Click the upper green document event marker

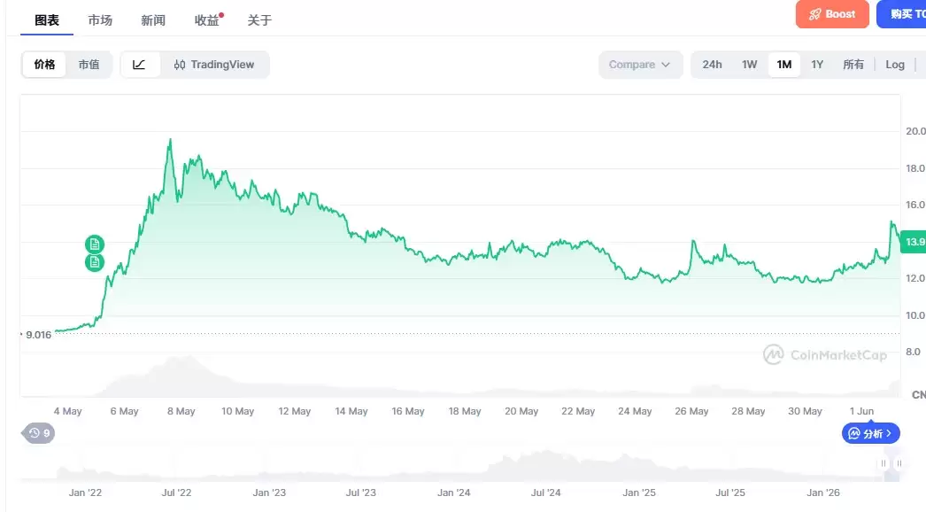click(x=95, y=244)
